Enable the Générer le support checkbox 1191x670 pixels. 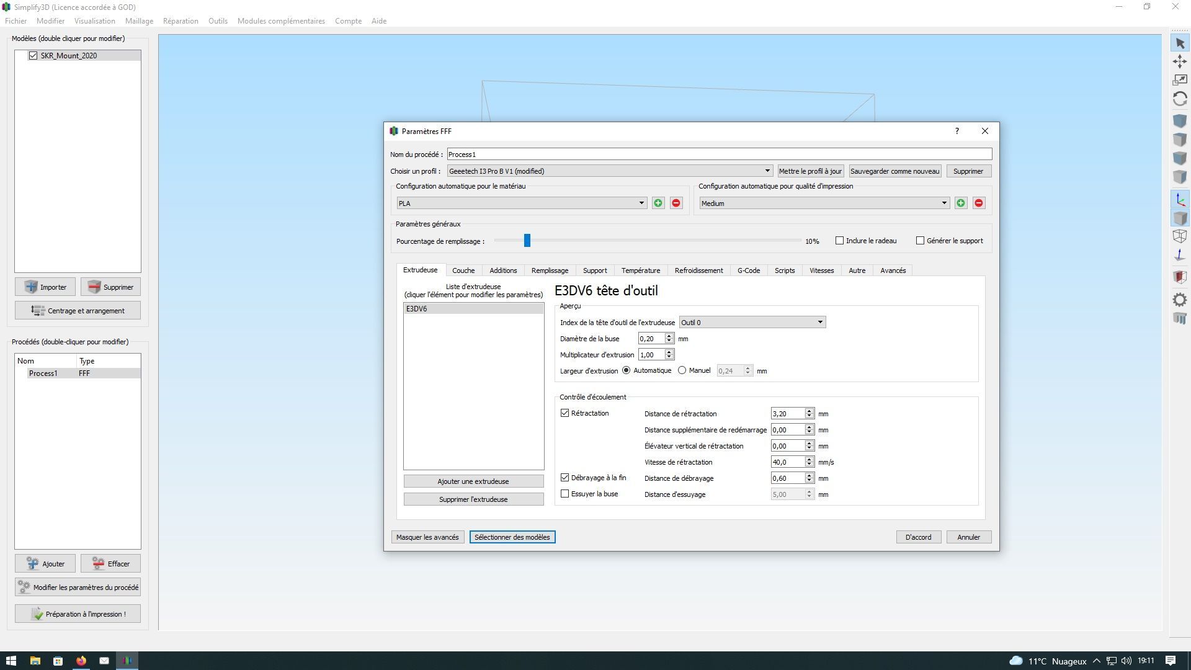[x=921, y=241]
